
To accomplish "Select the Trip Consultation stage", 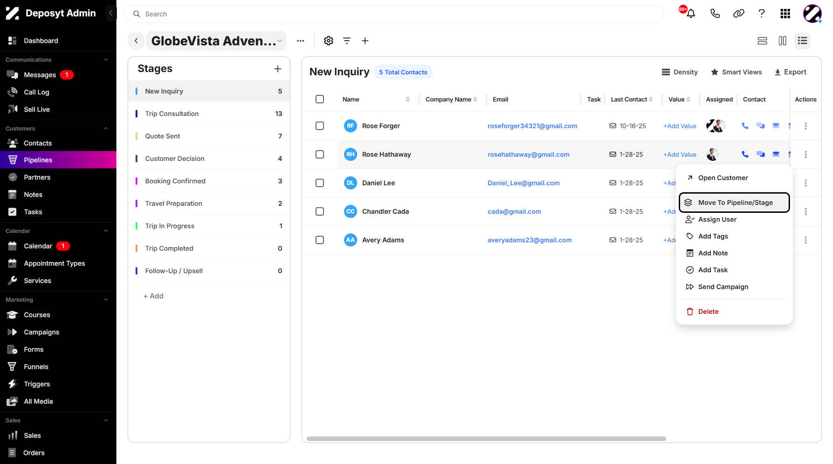I will click(209, 114).
